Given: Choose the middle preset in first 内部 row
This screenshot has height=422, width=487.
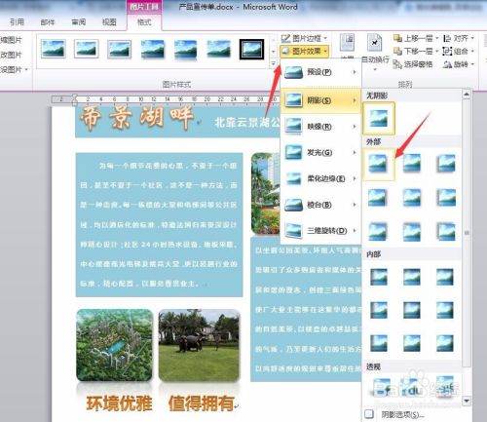Looking at the screenshot, I should pos(412,277).
